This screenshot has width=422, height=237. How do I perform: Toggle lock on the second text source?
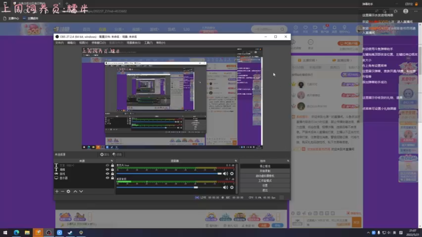[x=112, y=170]
